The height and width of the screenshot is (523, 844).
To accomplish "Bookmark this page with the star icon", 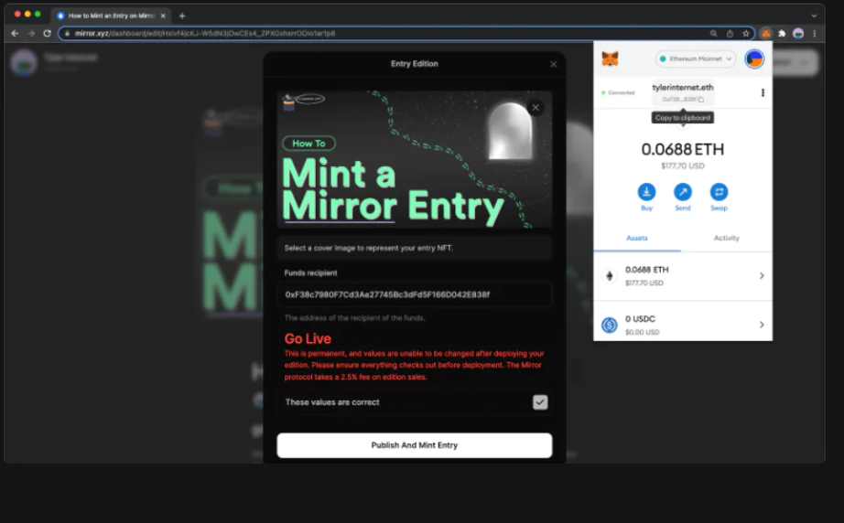I will [746, 33].
